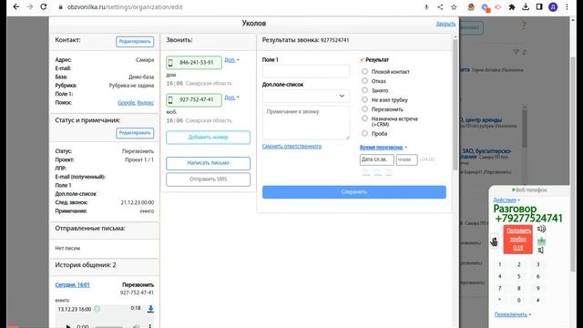Open the Chrome three-dot menu
The width and height of the screenshot is (583, 328).
(x=567, y=6)
